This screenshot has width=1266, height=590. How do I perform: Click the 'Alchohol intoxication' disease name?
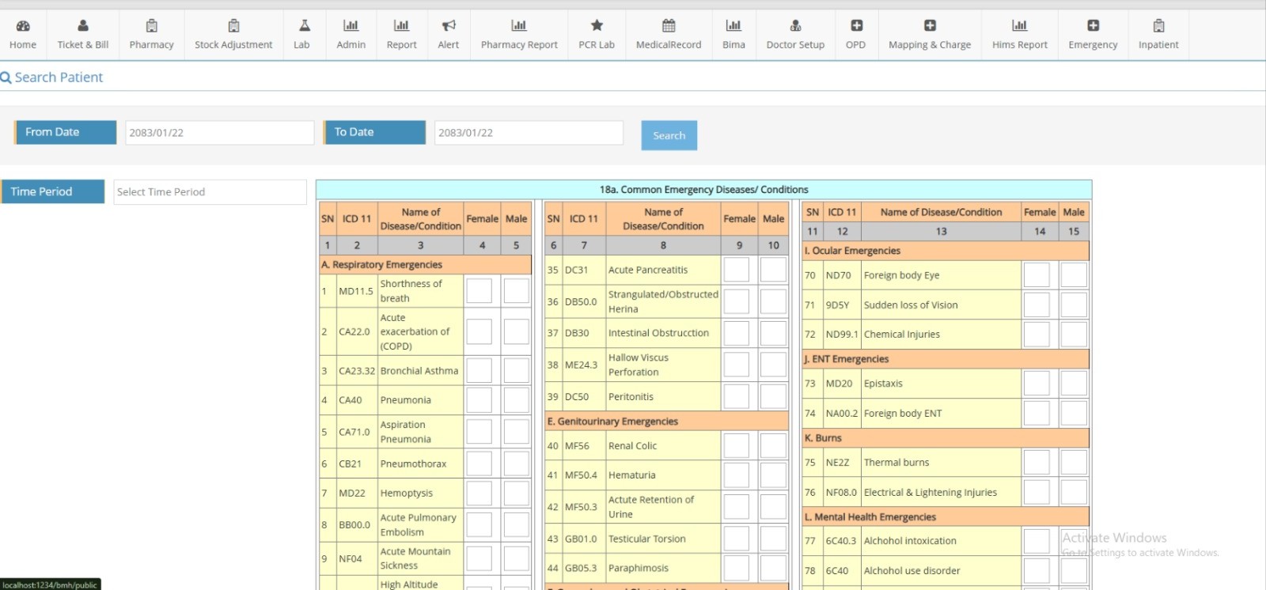pyautogui.click(x=910, y=541)
